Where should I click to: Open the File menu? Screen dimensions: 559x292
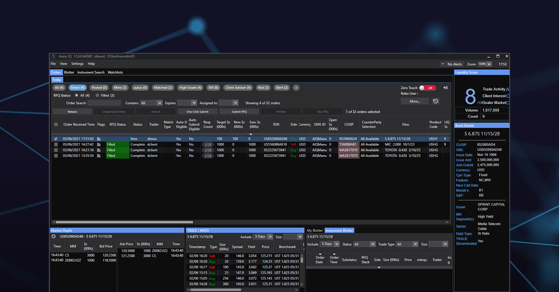click(53, 64)
